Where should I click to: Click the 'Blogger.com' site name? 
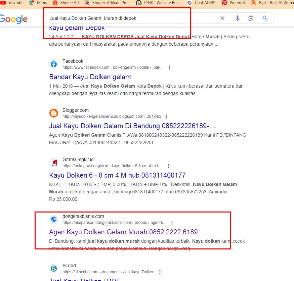(76, 110)
